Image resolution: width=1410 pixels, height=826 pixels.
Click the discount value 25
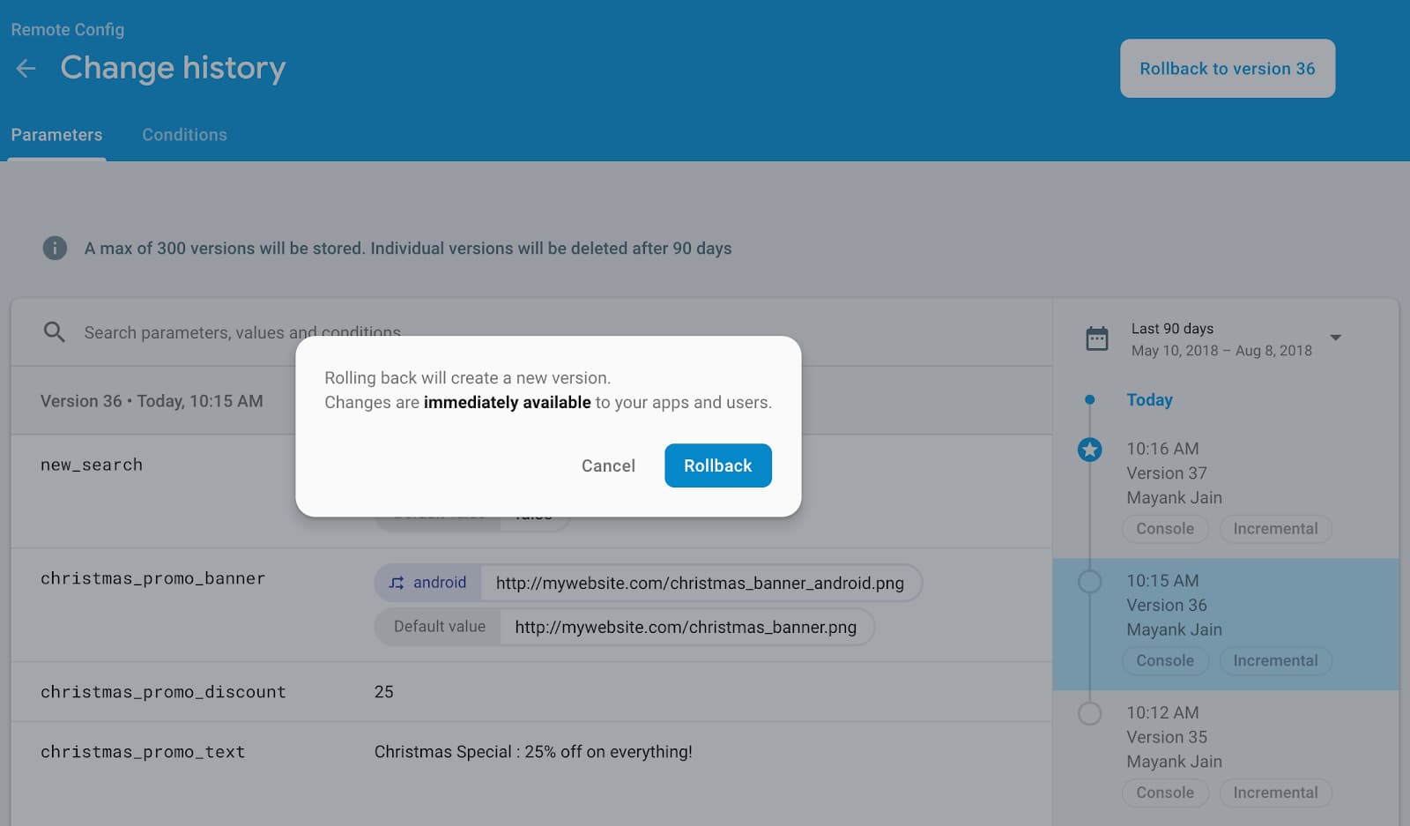[x=384, y=692]
